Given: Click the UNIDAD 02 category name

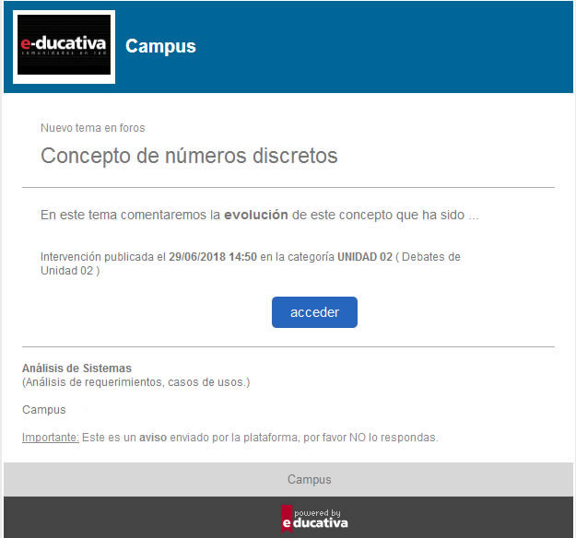Looking at the screenshot, I should (x=365, y=257).
